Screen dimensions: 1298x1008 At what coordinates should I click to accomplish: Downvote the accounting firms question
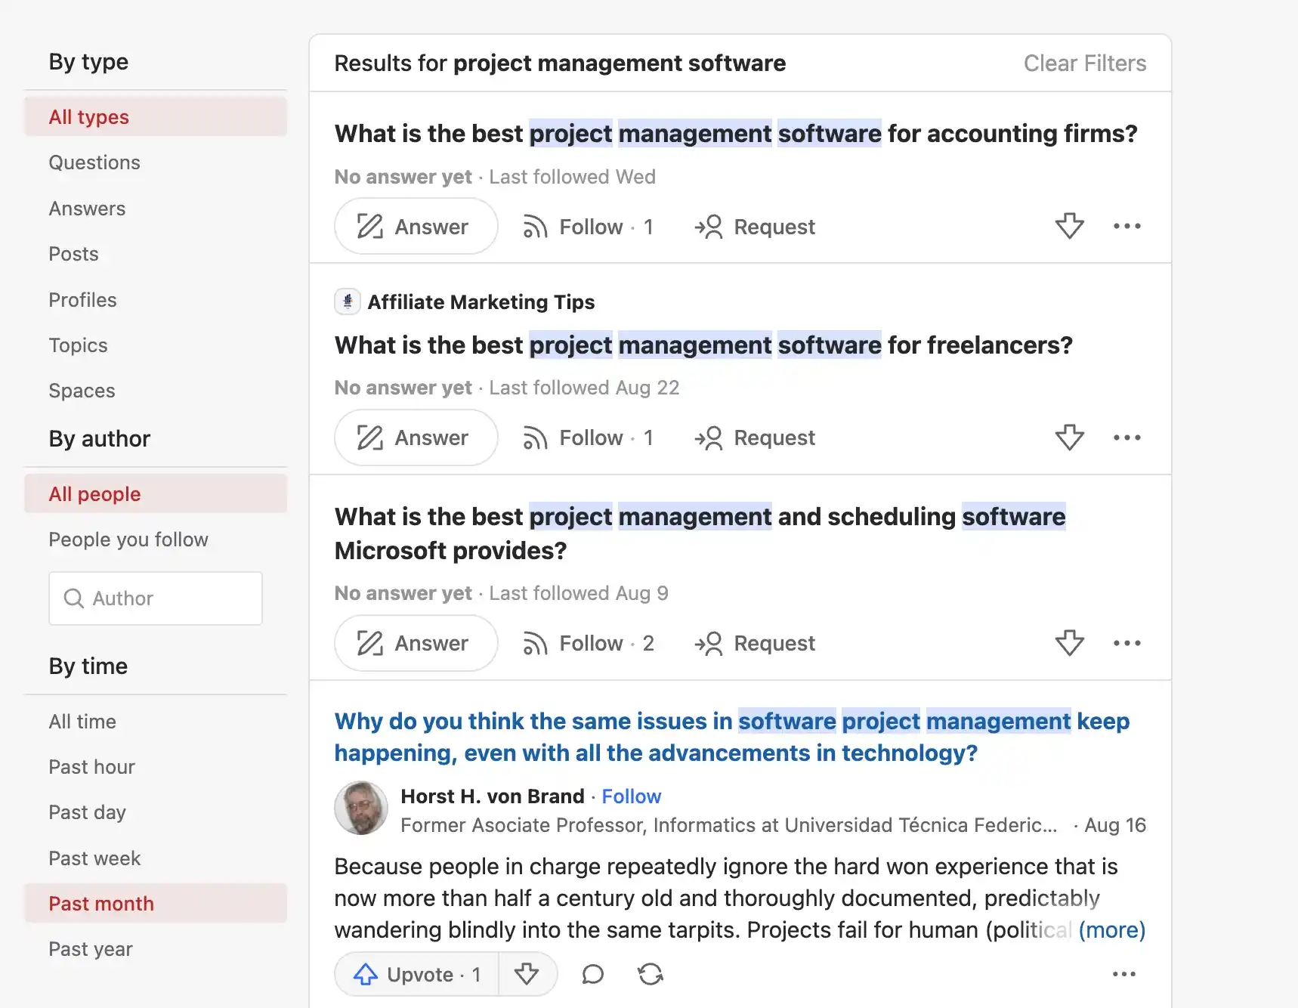(1069, 226)
